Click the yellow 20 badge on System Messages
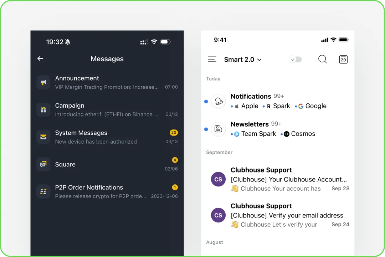Image resolution: width=385 pixels, height=257 pixels. (x=174, y=133)
